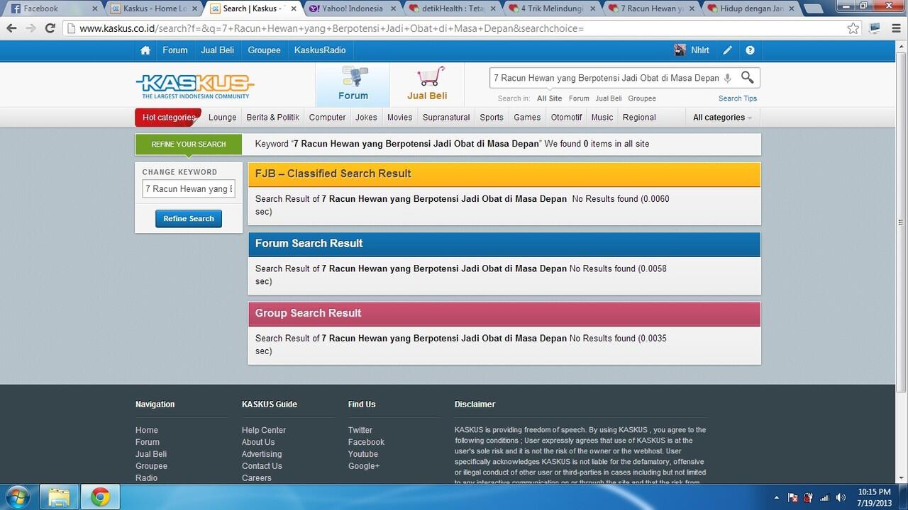Select the Forum section tab with icon
908x510 pixels.
pyautogui.click(x=353, y=85)
